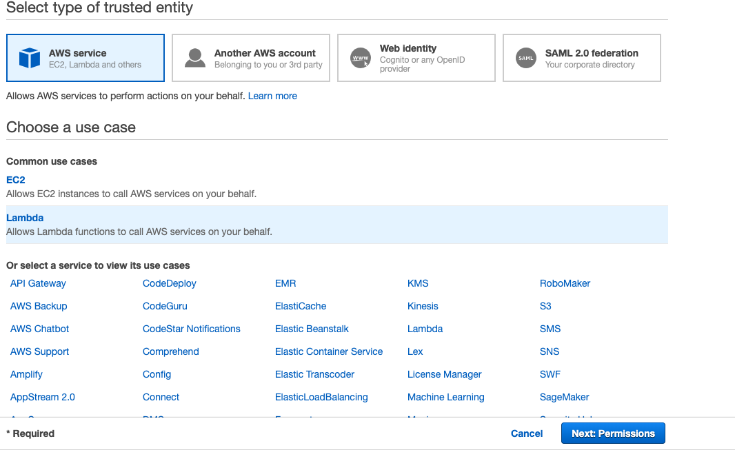Choose the Web identity entity card
This screenshot has height=450, width=735.
point(416,58)
